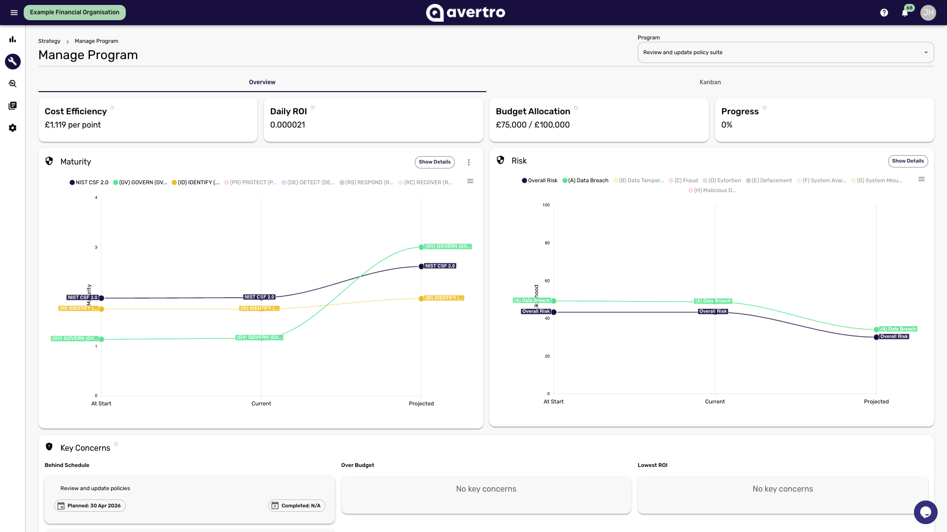Toggle the (PR) PROTECT legend series
This screenshot has width=947, height=532.
pyautogui.click(x=251, y=183)
